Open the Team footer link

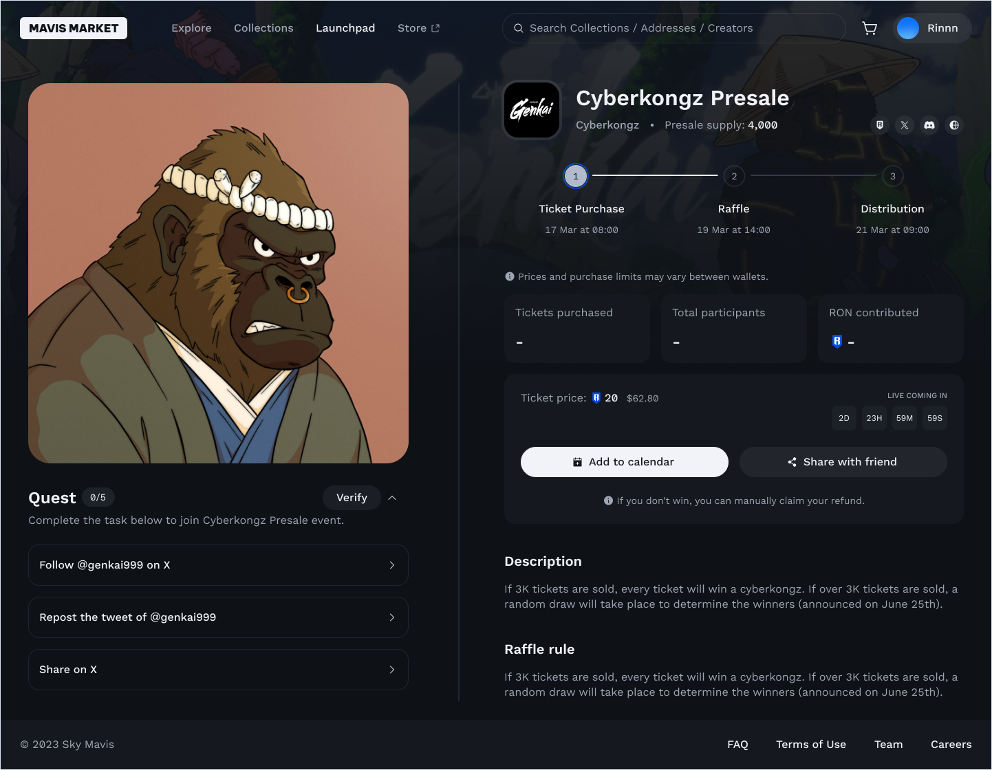(x=889, y=745)
